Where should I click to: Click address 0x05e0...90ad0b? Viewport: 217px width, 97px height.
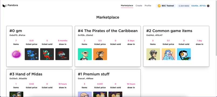pos(18,79)
